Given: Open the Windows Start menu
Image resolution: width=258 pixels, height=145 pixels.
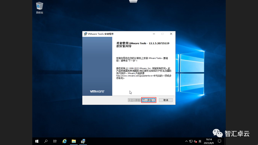Looking at the screenshot, I should click(37, 141).
